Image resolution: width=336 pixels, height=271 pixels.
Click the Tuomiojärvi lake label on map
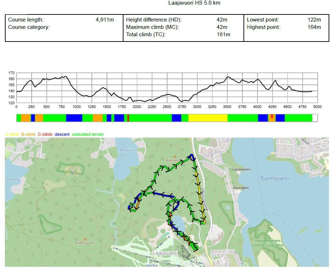274,178
